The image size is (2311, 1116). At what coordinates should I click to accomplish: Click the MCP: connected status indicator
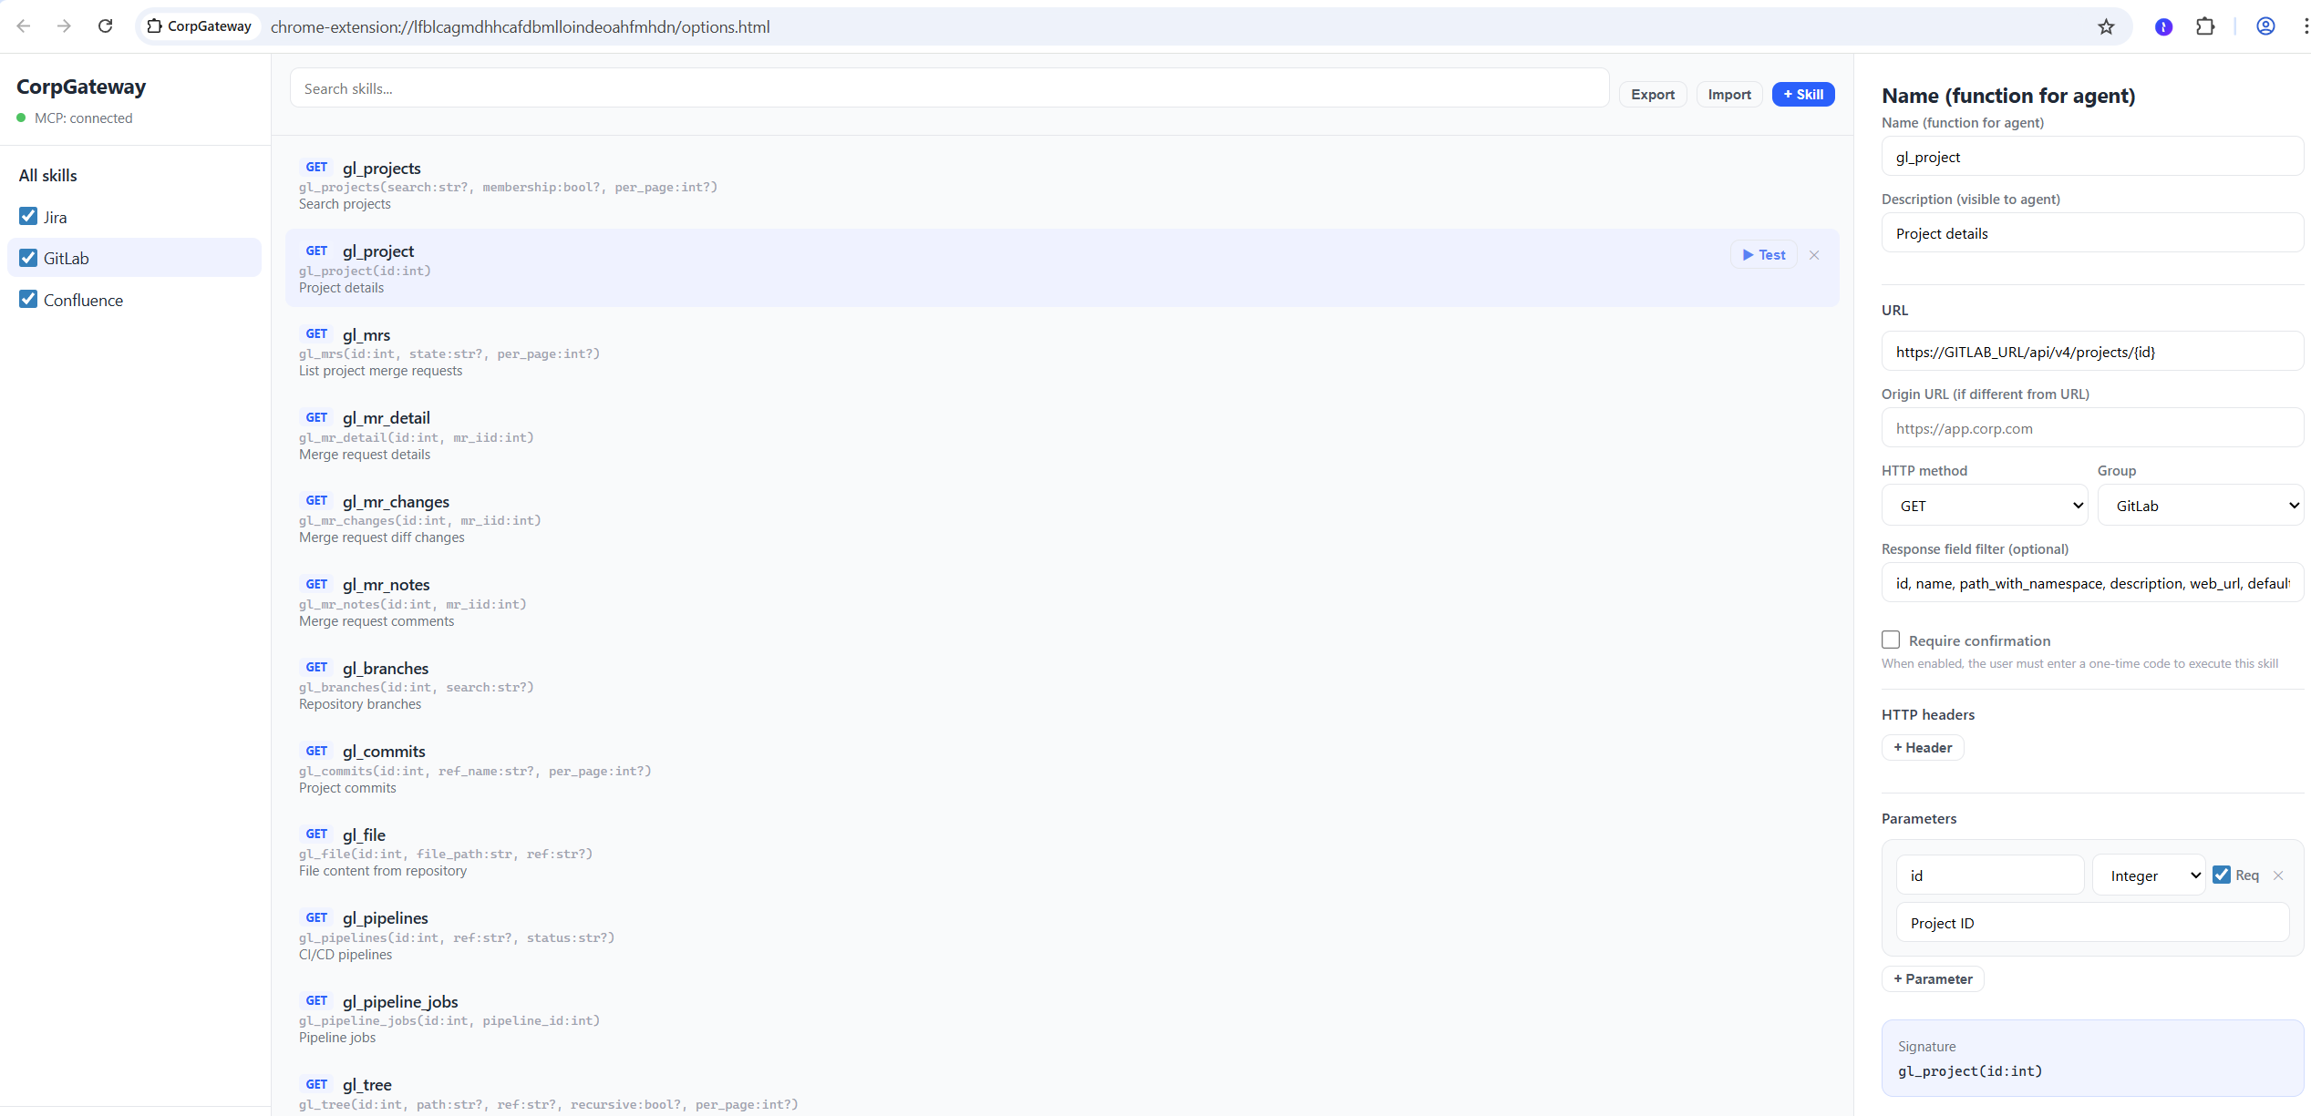(75, 118)
